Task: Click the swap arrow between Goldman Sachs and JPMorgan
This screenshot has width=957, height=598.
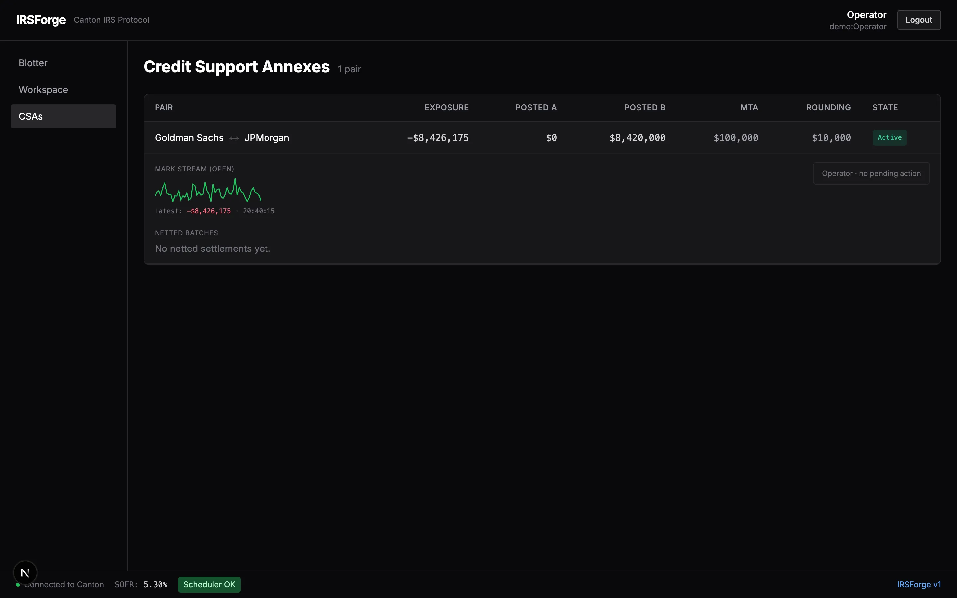Action: (234, 138)
